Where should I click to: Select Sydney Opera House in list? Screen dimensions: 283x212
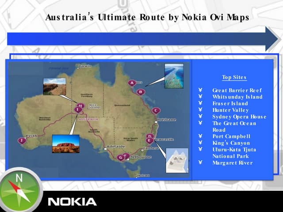239,117
